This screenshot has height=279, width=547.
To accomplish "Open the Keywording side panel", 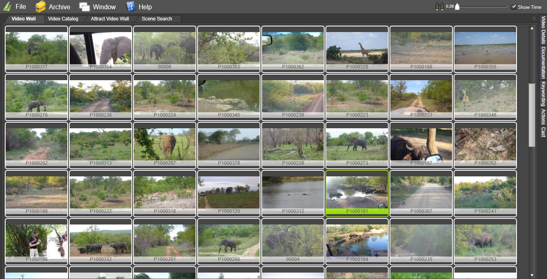I will click(x=543, y=94).
